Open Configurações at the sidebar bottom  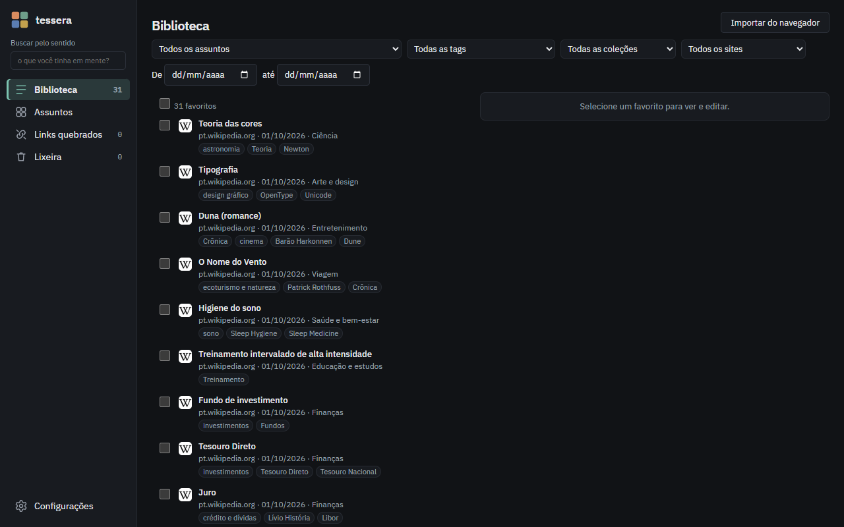pos(69,506)
